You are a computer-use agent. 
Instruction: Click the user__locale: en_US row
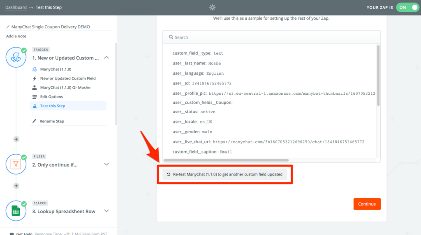192,122
